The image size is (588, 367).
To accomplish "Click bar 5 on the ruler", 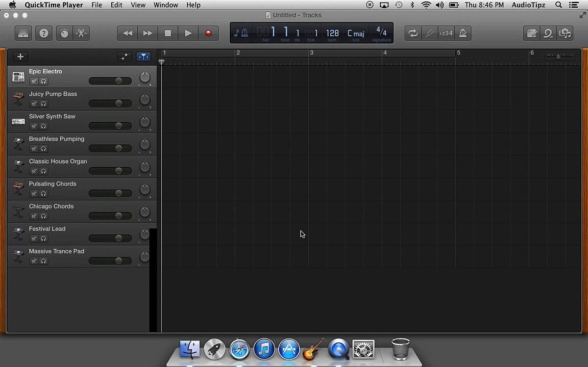I will tap(458, 53).
